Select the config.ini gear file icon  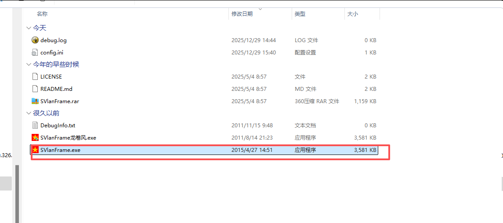click(35, 52)
